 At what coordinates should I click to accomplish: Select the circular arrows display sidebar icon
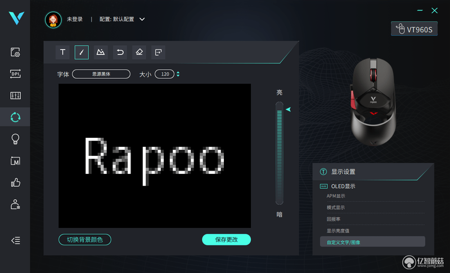[15, 117]
